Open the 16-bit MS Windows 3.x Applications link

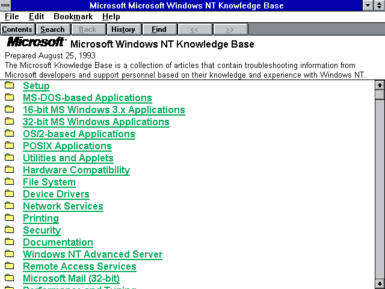pyautogui.click(x=104, y=110)
